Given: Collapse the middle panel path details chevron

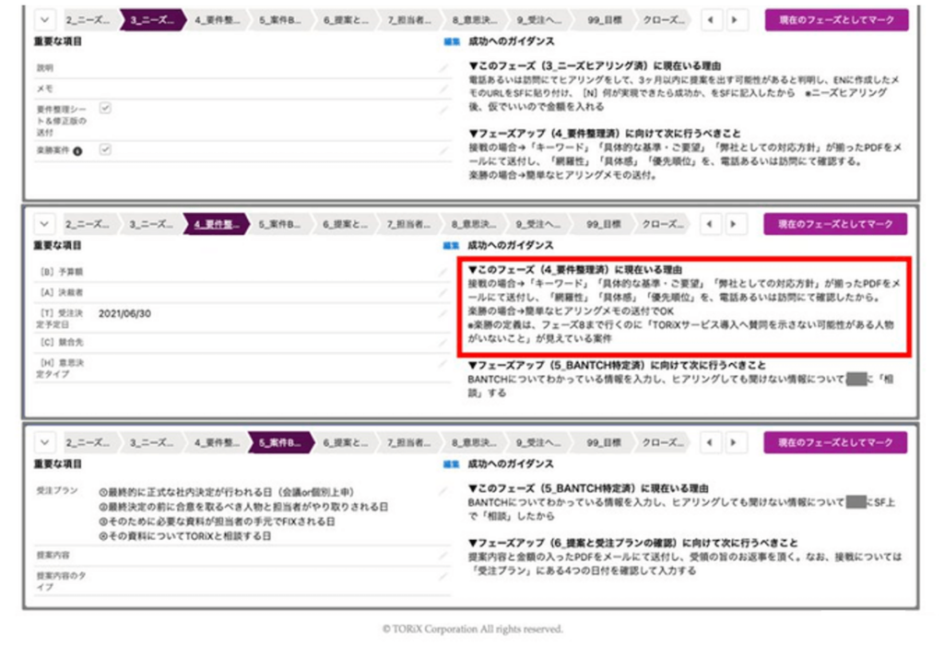Looking at the screenshot, I should coord(46,224).
